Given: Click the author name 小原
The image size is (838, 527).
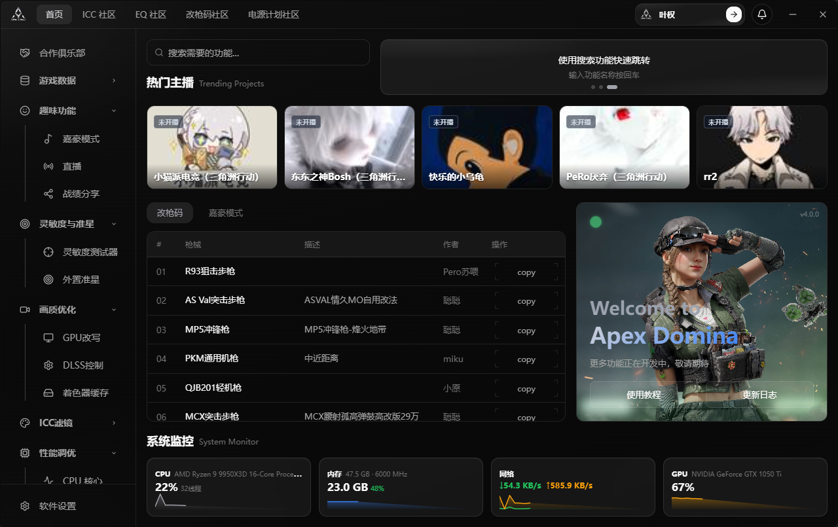Looking at the screenshot, I should [452, 388].
